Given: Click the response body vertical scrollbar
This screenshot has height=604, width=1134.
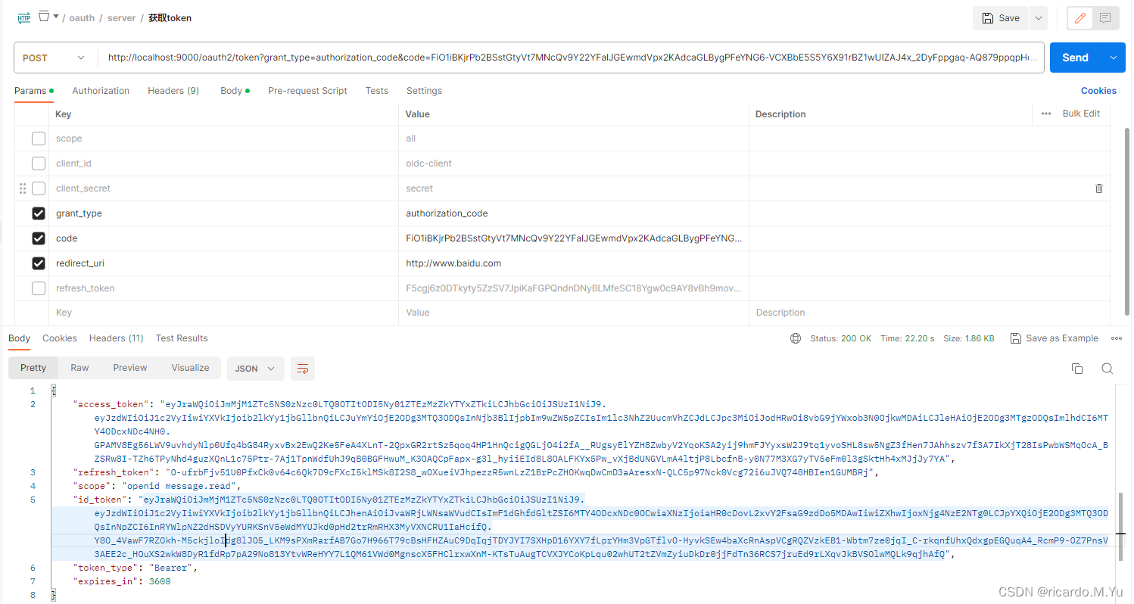Looking at the screenshot, I should [1120, 527].
